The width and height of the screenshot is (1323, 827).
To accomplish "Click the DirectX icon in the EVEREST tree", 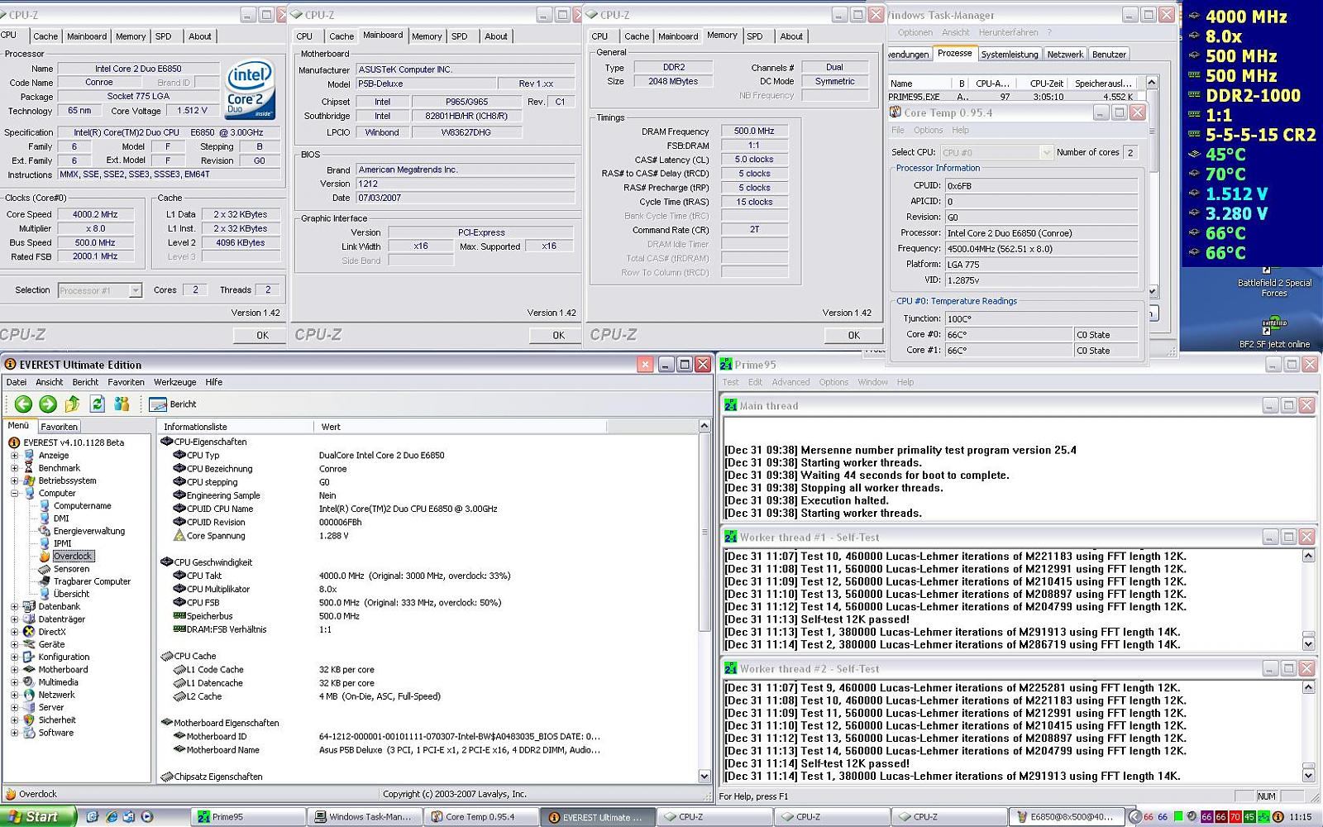I will pos(29,632).
